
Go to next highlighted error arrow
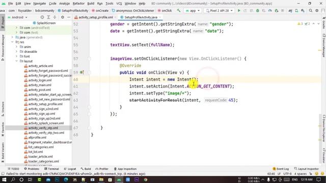pyautogui.click(x=318, y=24)
